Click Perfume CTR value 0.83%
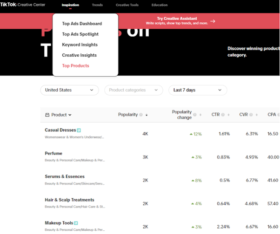280x234 pixels. (x=223, y=157)
